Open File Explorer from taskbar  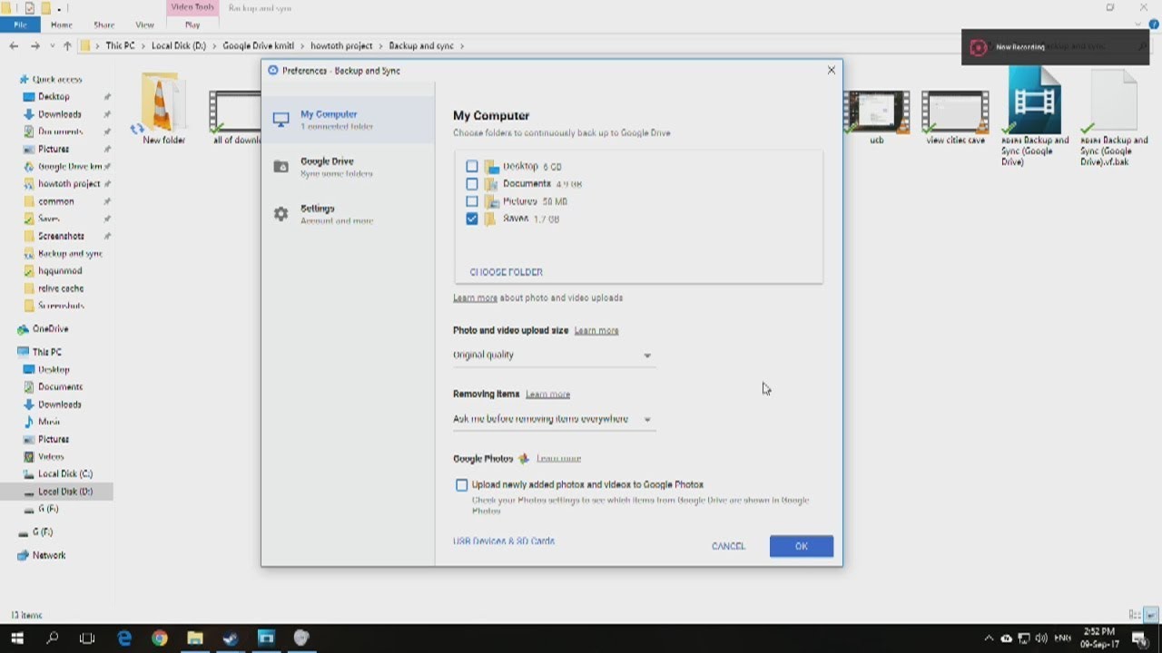coord(195,638)
